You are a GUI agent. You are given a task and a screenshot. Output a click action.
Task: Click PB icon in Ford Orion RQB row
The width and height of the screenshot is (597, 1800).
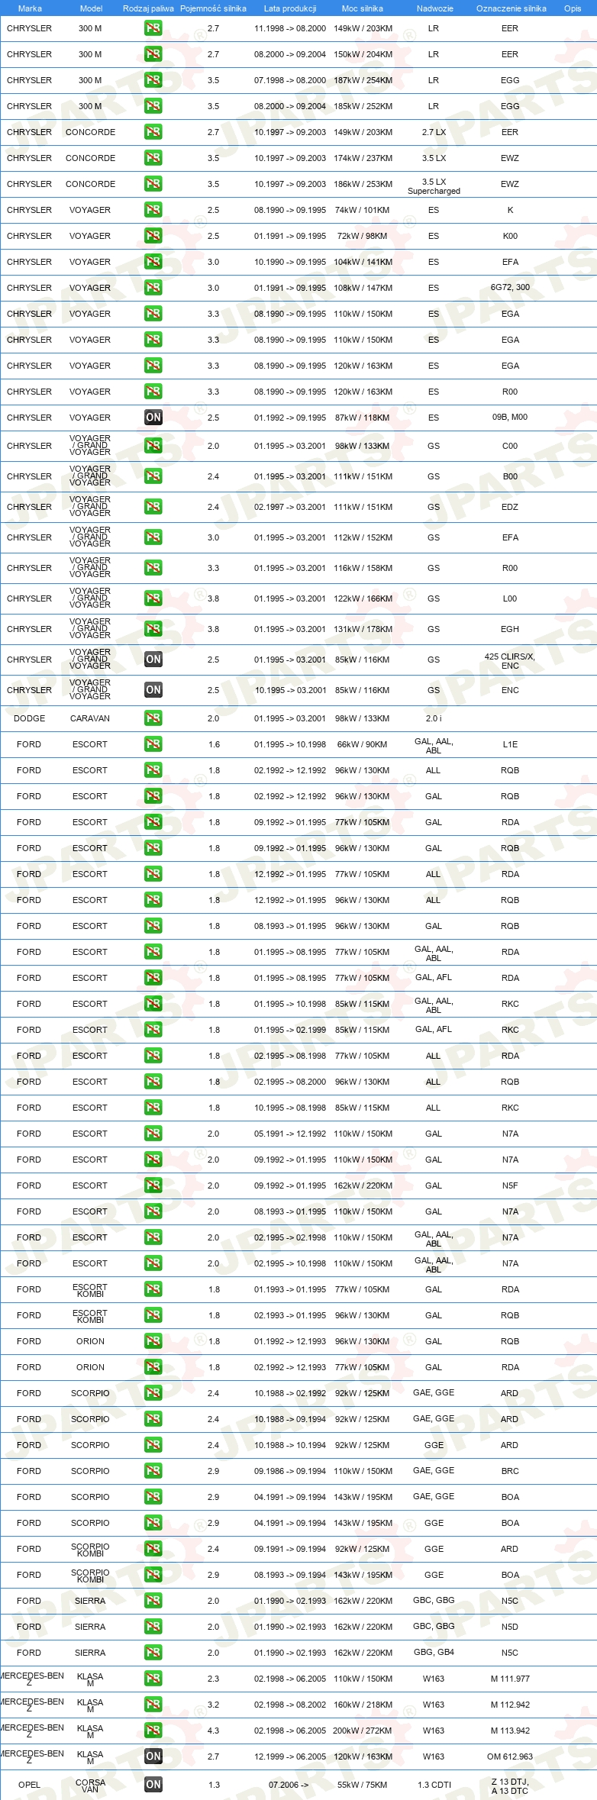[x=153, y=1341]
